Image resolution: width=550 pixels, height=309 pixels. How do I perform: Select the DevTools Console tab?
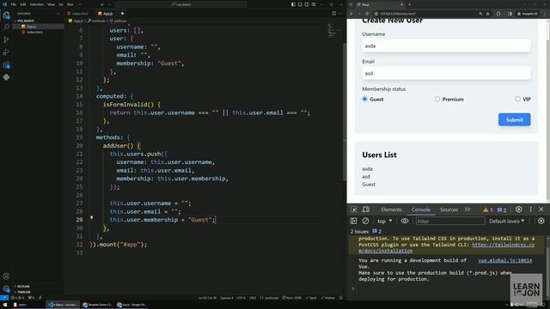[421, 209]
